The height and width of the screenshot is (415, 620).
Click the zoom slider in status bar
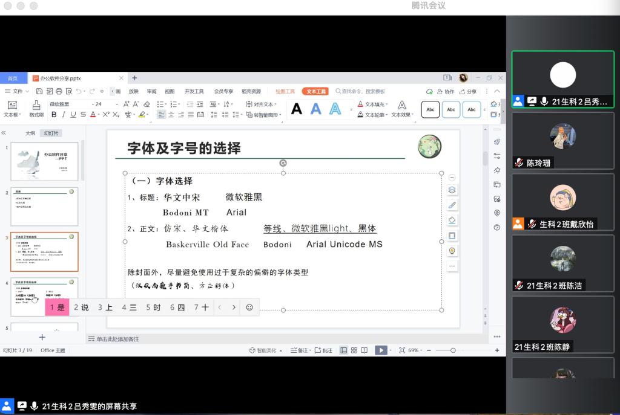coord(453,350)
